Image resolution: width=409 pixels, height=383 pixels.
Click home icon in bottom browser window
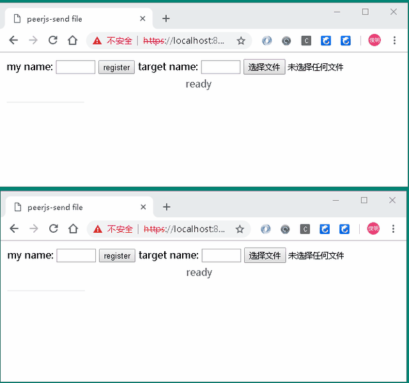pos(73,229)
